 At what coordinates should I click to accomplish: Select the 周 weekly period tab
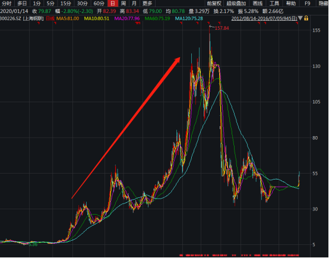point(124,4)
